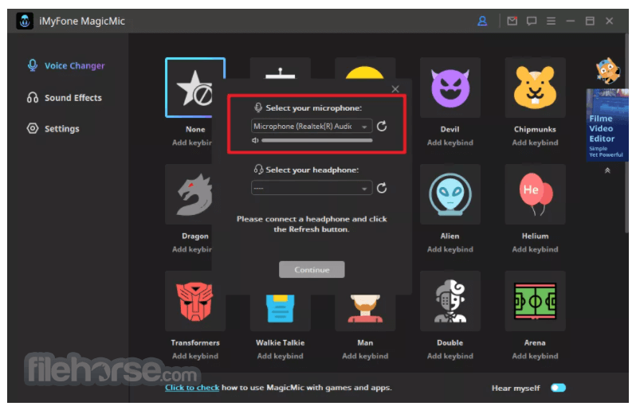Toggle the Hear myself switch
The width and height of the screenshot is (636, 410).
[558, 388]
